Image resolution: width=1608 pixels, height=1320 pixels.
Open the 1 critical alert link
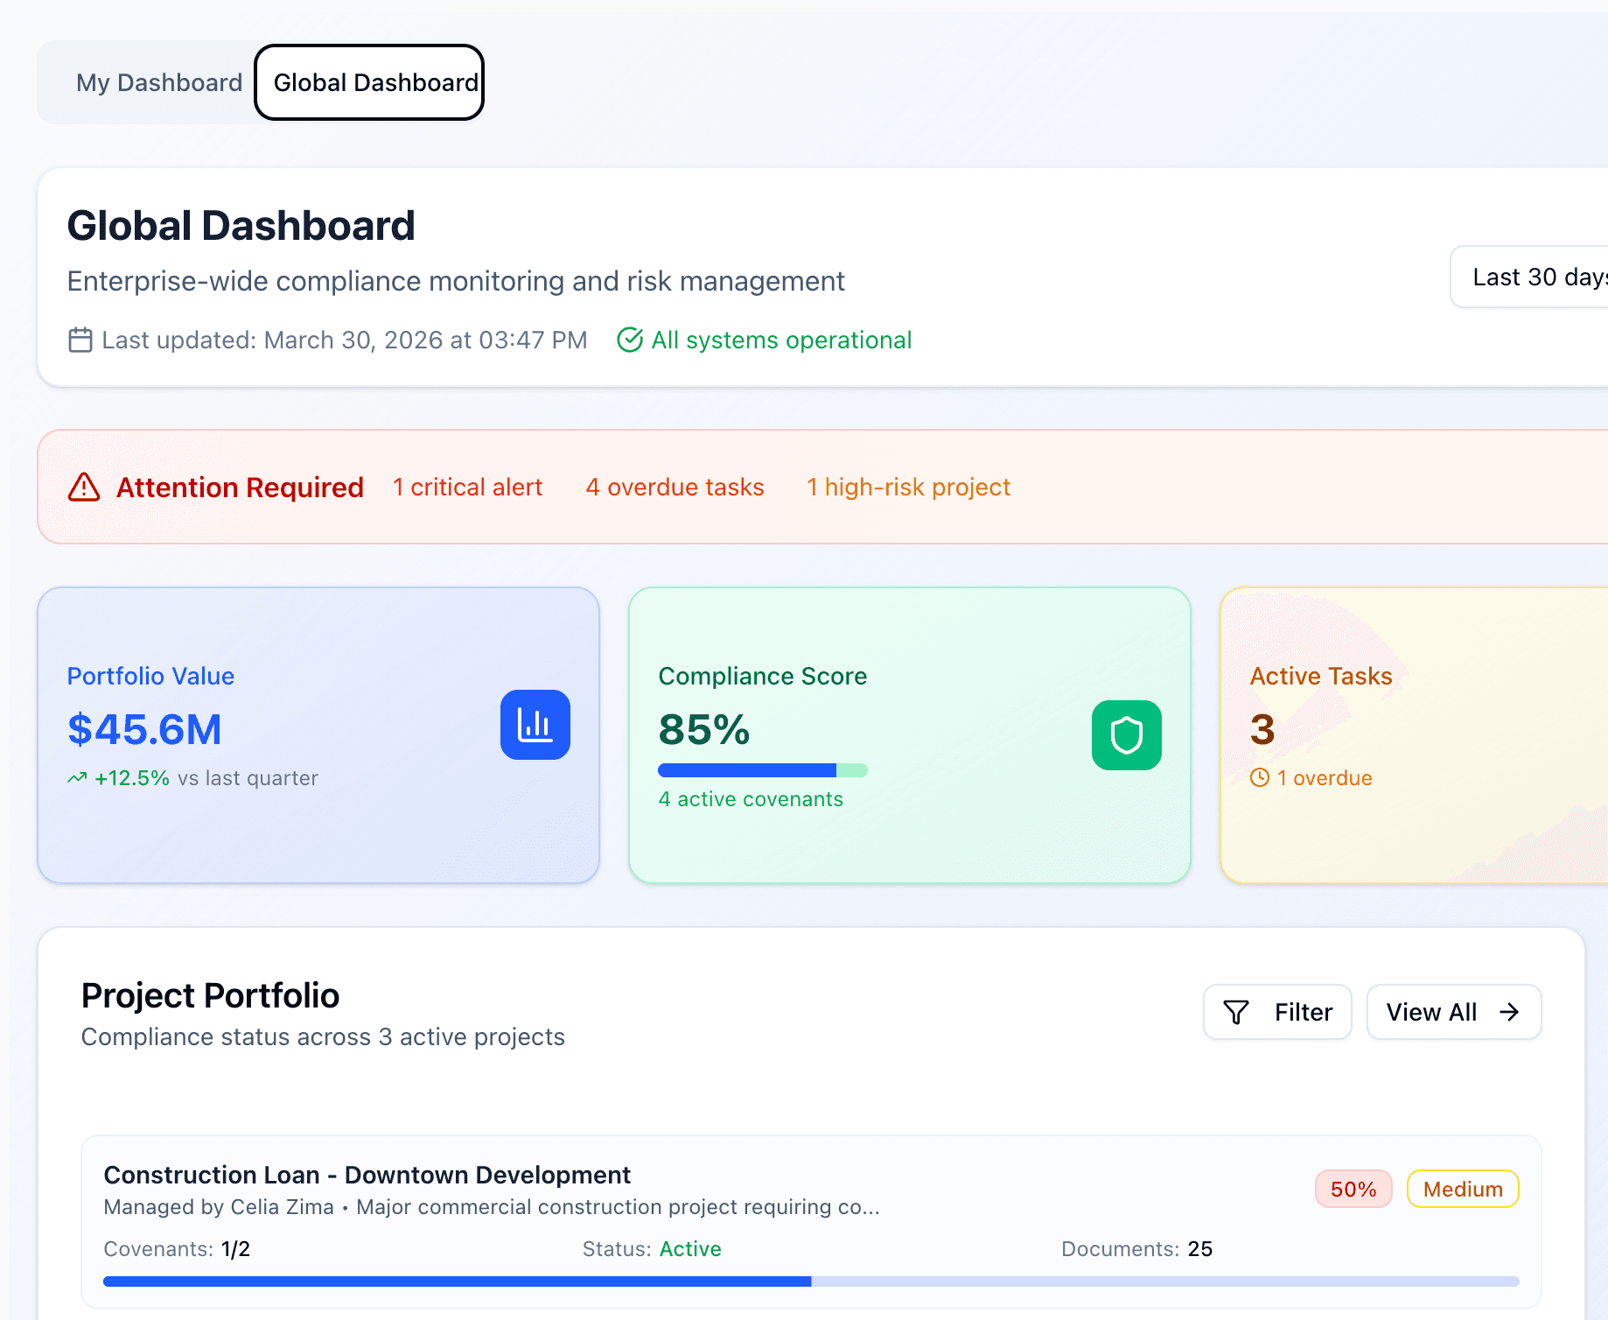(x=467, y=488)
